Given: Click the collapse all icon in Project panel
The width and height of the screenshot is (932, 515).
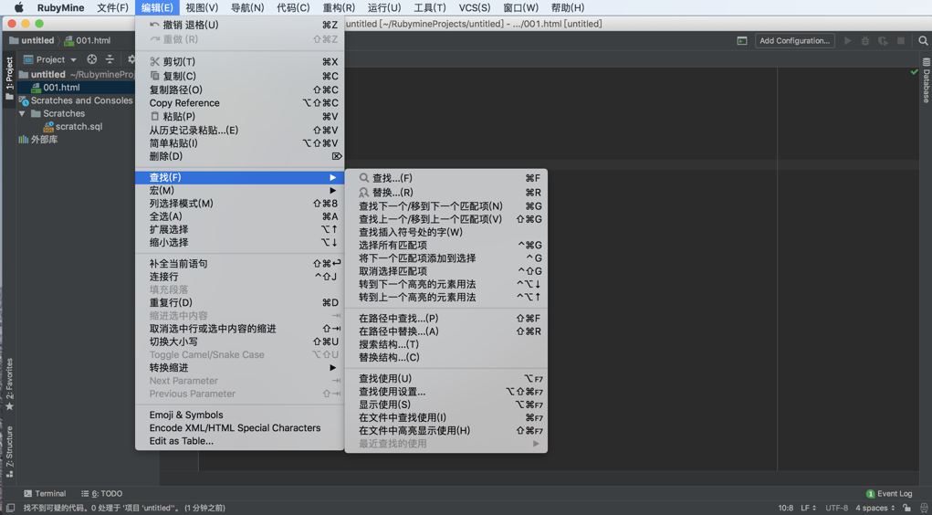Looking at the screenshot, I should [x=110, y=59].
